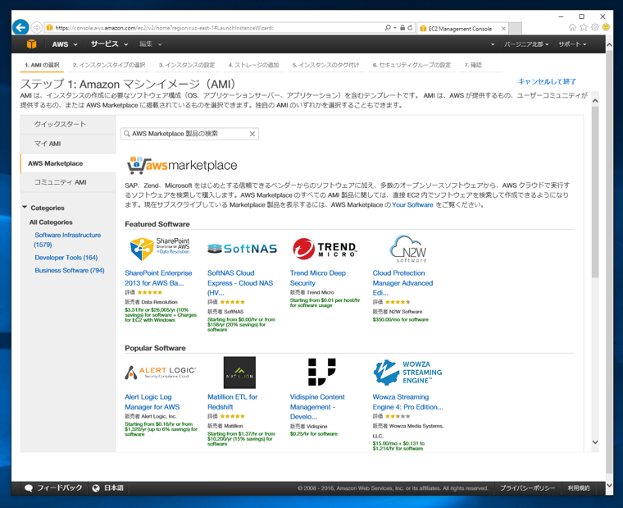
Task: Click the Trend Micro product logo
Action: (325, 249)
